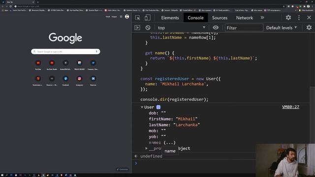This screenshot has width=315, height=177.
Task: Create live expression with the eye icon
Action: click(216, 28)
